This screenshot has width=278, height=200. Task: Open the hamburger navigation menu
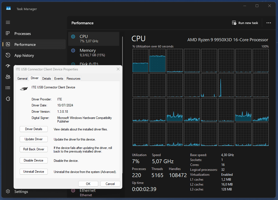[x=8, y=23]
